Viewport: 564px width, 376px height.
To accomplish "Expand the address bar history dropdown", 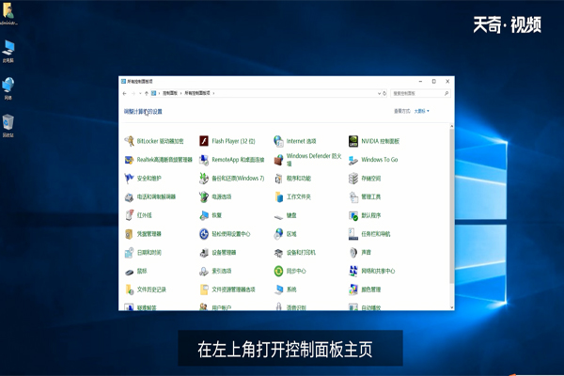I will click(379, 94).
